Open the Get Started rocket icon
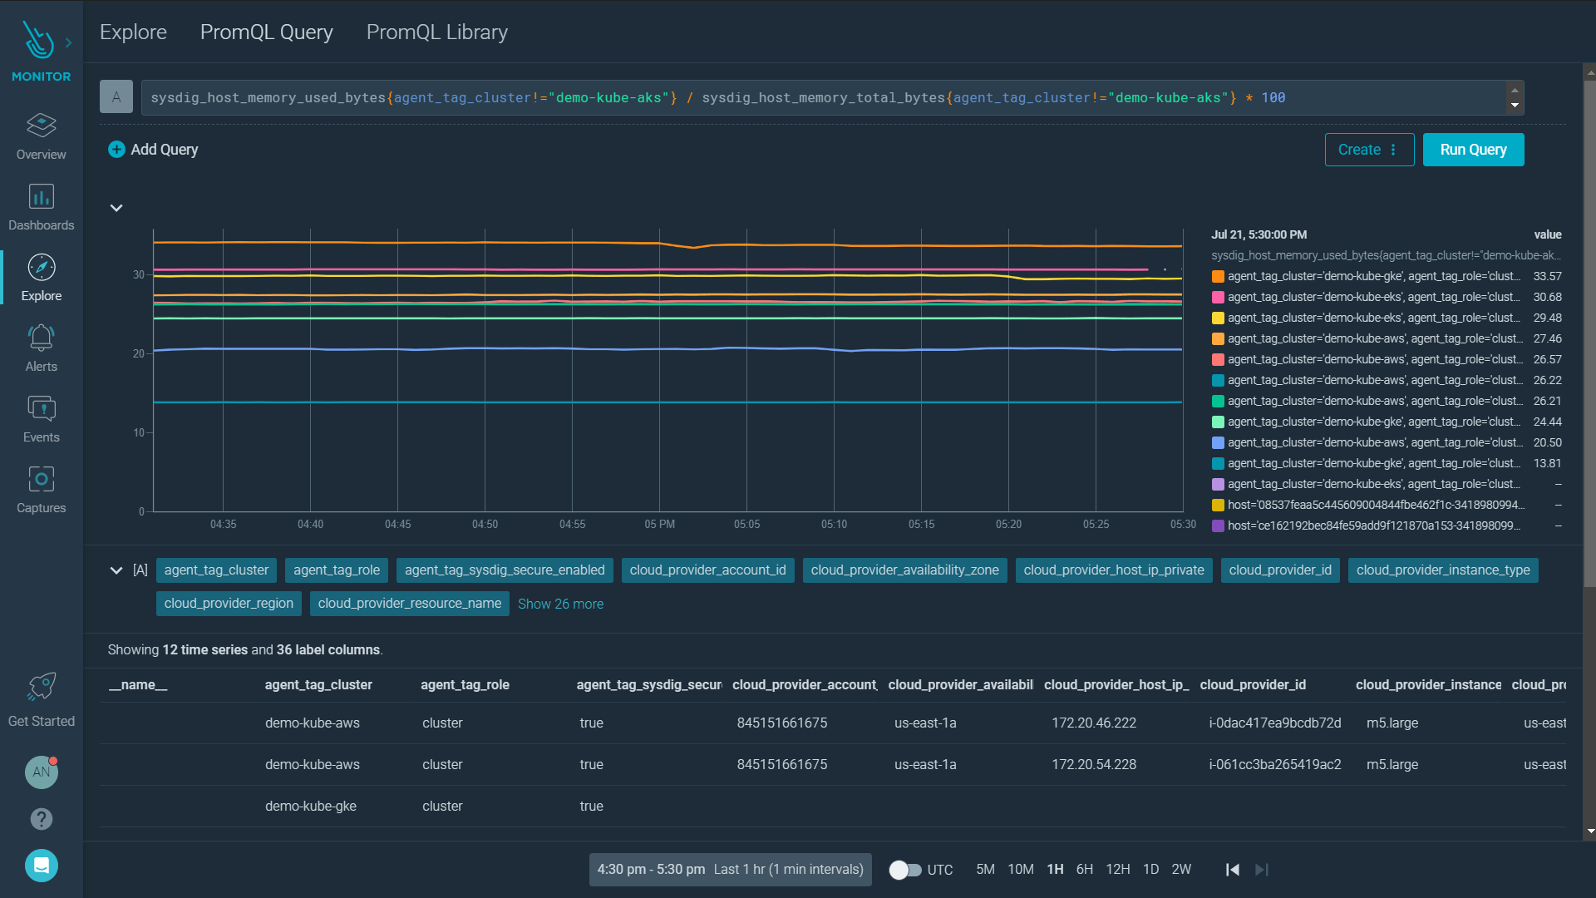The width and height of the screenshot is (1596, 898). [41, 687]
